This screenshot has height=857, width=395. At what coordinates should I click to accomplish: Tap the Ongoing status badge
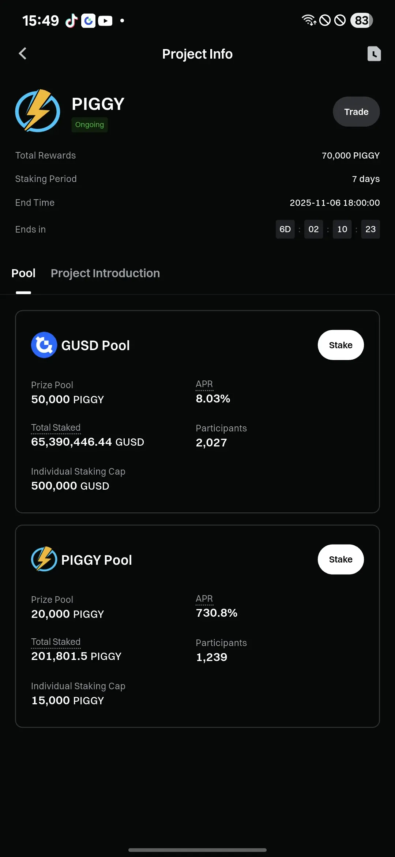click(x=90, y=125)
